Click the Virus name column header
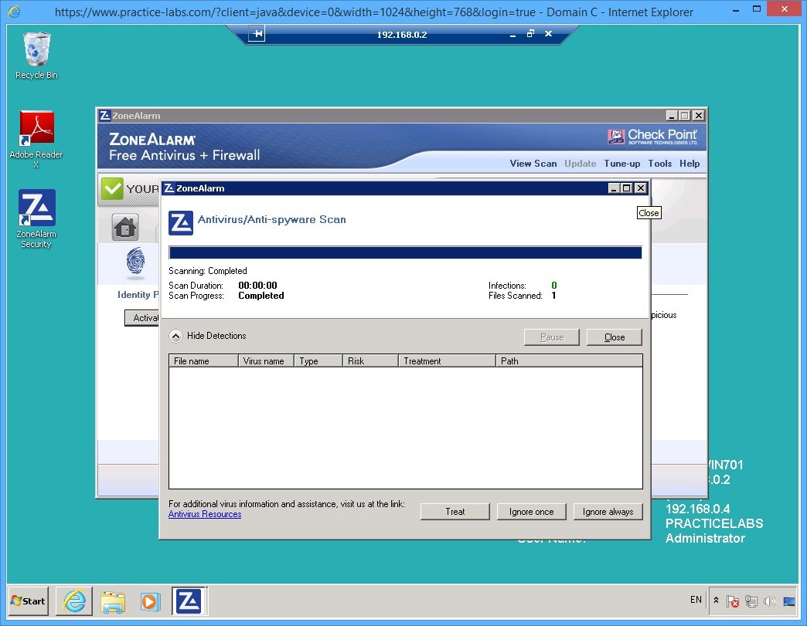Viewport: 807px width, 626px height. coord(265,360)
